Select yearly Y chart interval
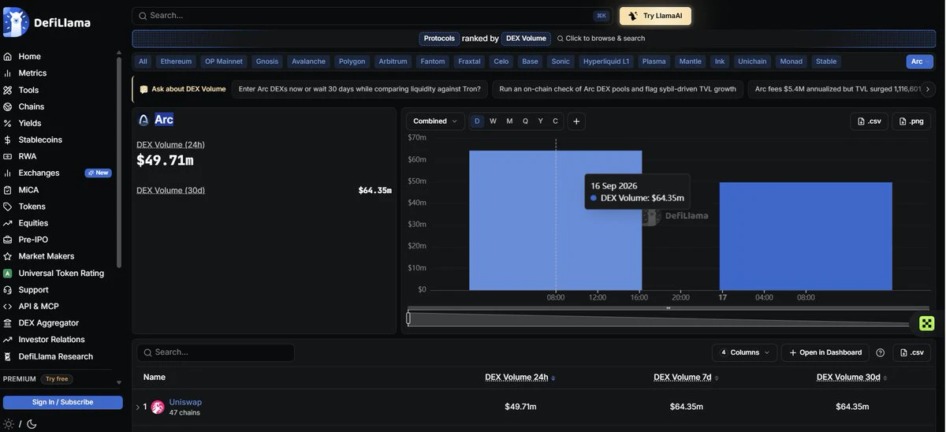The width and height of the screenshot is (946, 432). (540, 121)
